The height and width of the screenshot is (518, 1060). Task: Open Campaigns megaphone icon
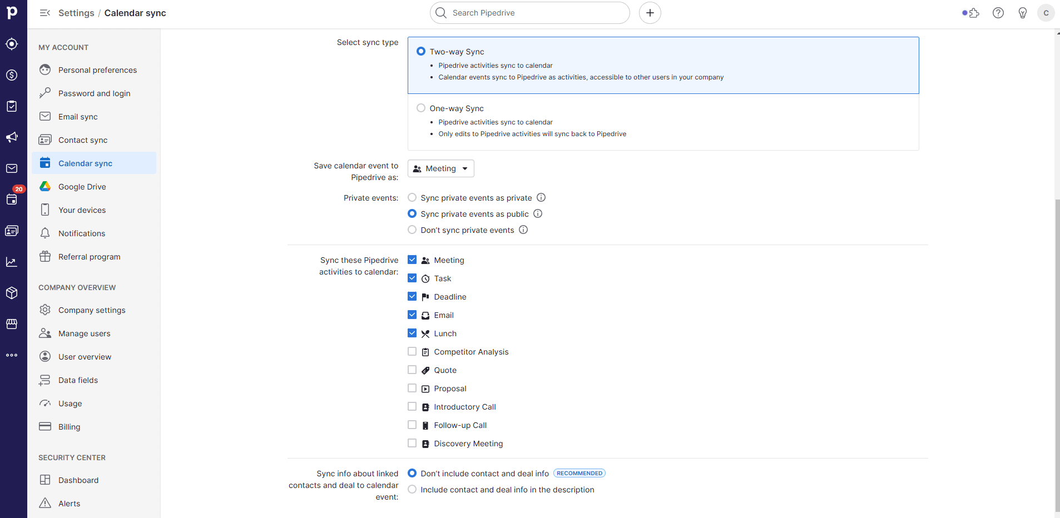tap(12, 137)
